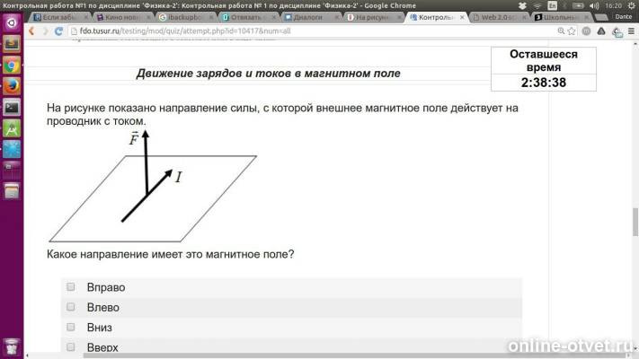Screen dimensions: 639x359
Task: Select the 'Вверх' answer checkbox
Action: tap(70, 346)
